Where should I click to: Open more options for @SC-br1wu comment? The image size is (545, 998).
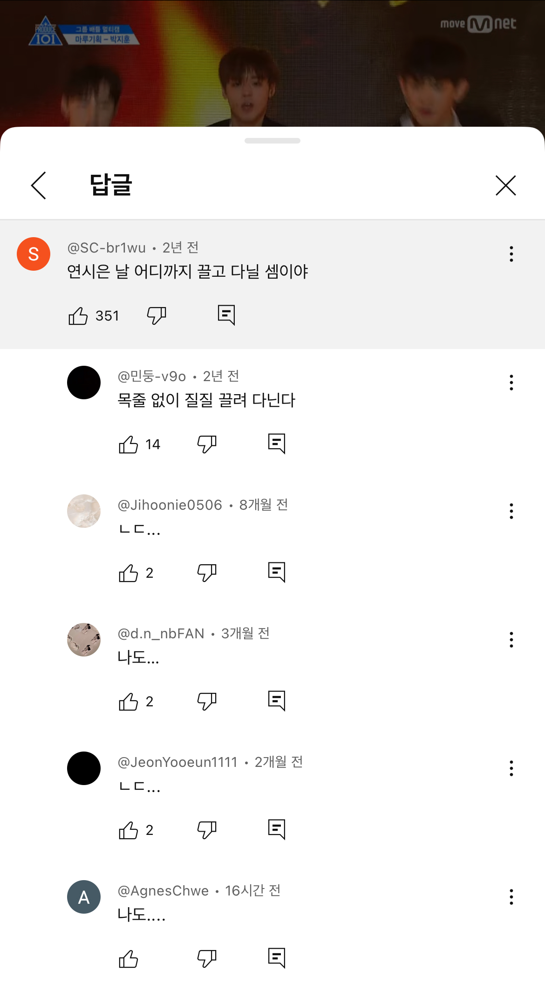511,254
